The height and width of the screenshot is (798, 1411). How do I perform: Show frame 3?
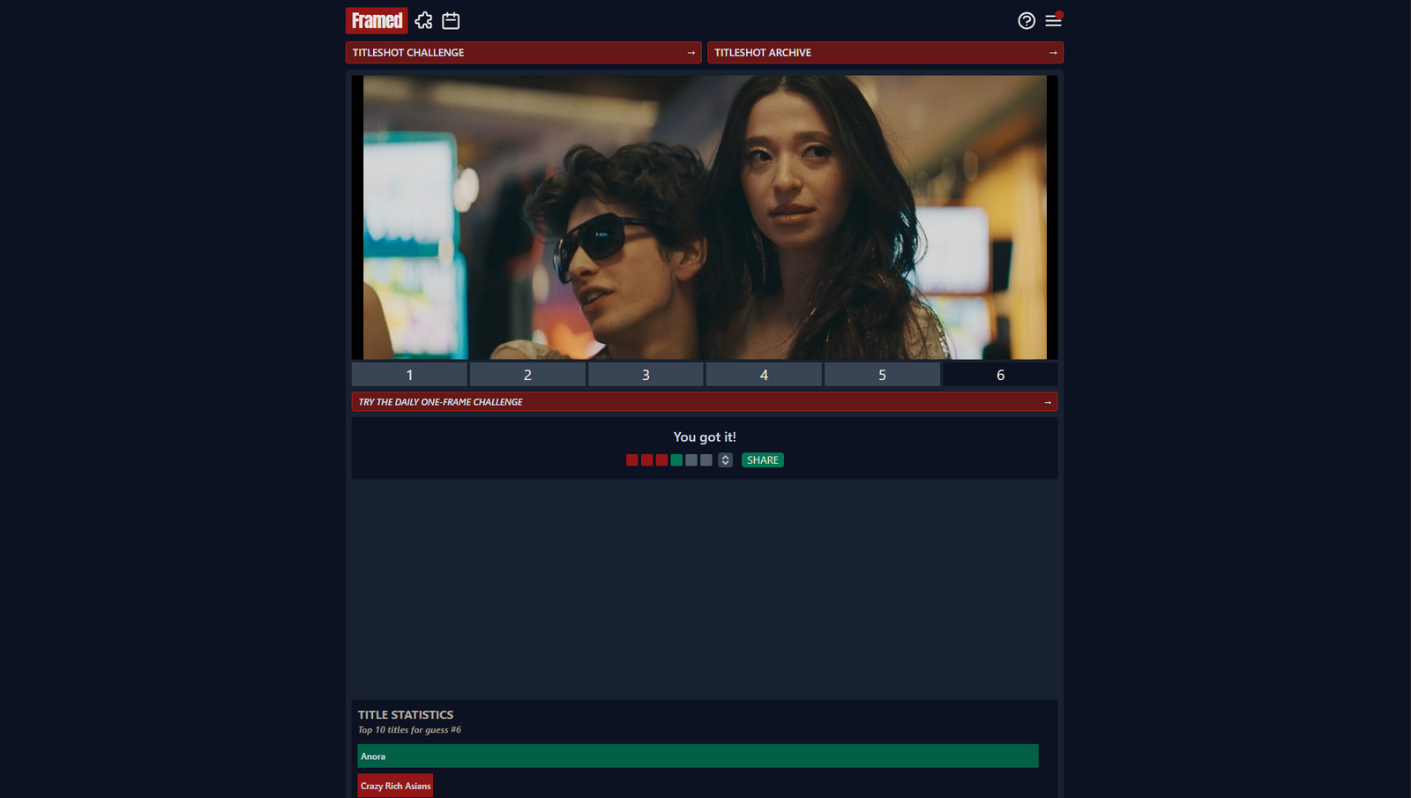click(646, 375)
